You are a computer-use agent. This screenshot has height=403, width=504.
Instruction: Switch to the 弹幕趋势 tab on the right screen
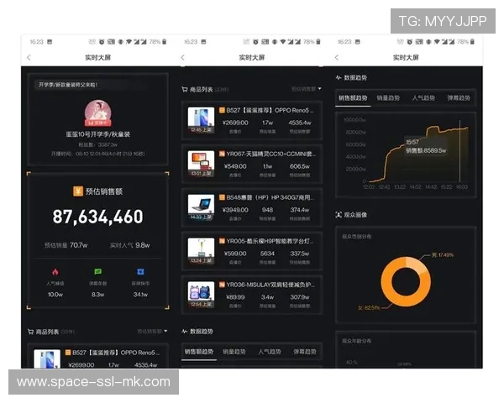coord(458,98)
